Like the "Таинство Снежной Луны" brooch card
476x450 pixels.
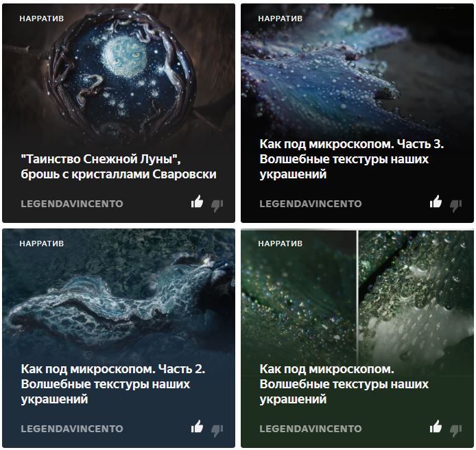pos(197,202)
